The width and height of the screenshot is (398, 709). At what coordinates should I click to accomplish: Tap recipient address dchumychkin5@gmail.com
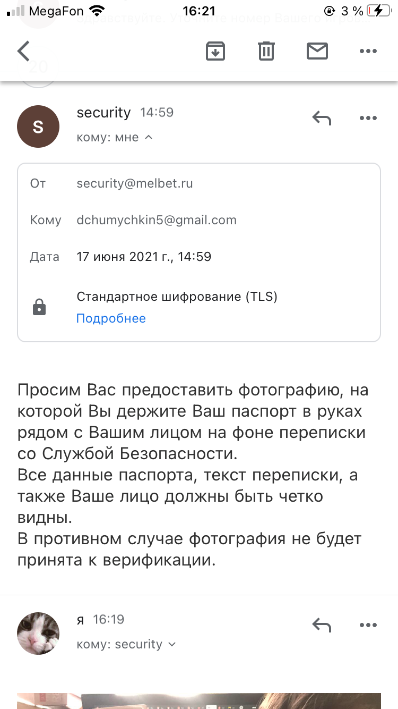(157, 220)
